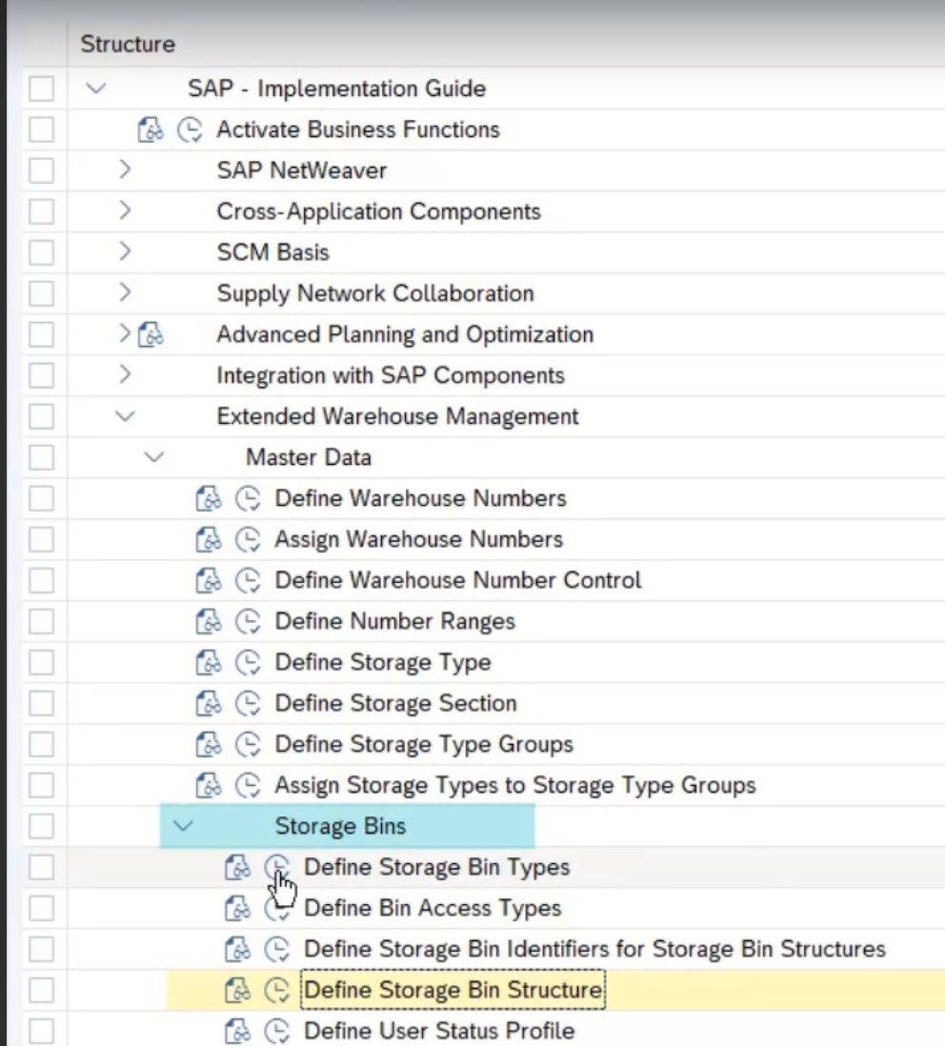Execute Define Storage Section activity clock icon
Screen dimensions: 945x1046
248,703
